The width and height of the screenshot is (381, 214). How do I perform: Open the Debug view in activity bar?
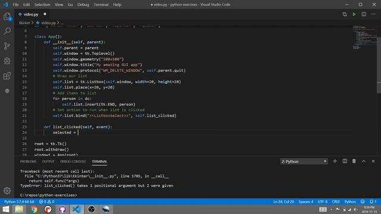7,61
